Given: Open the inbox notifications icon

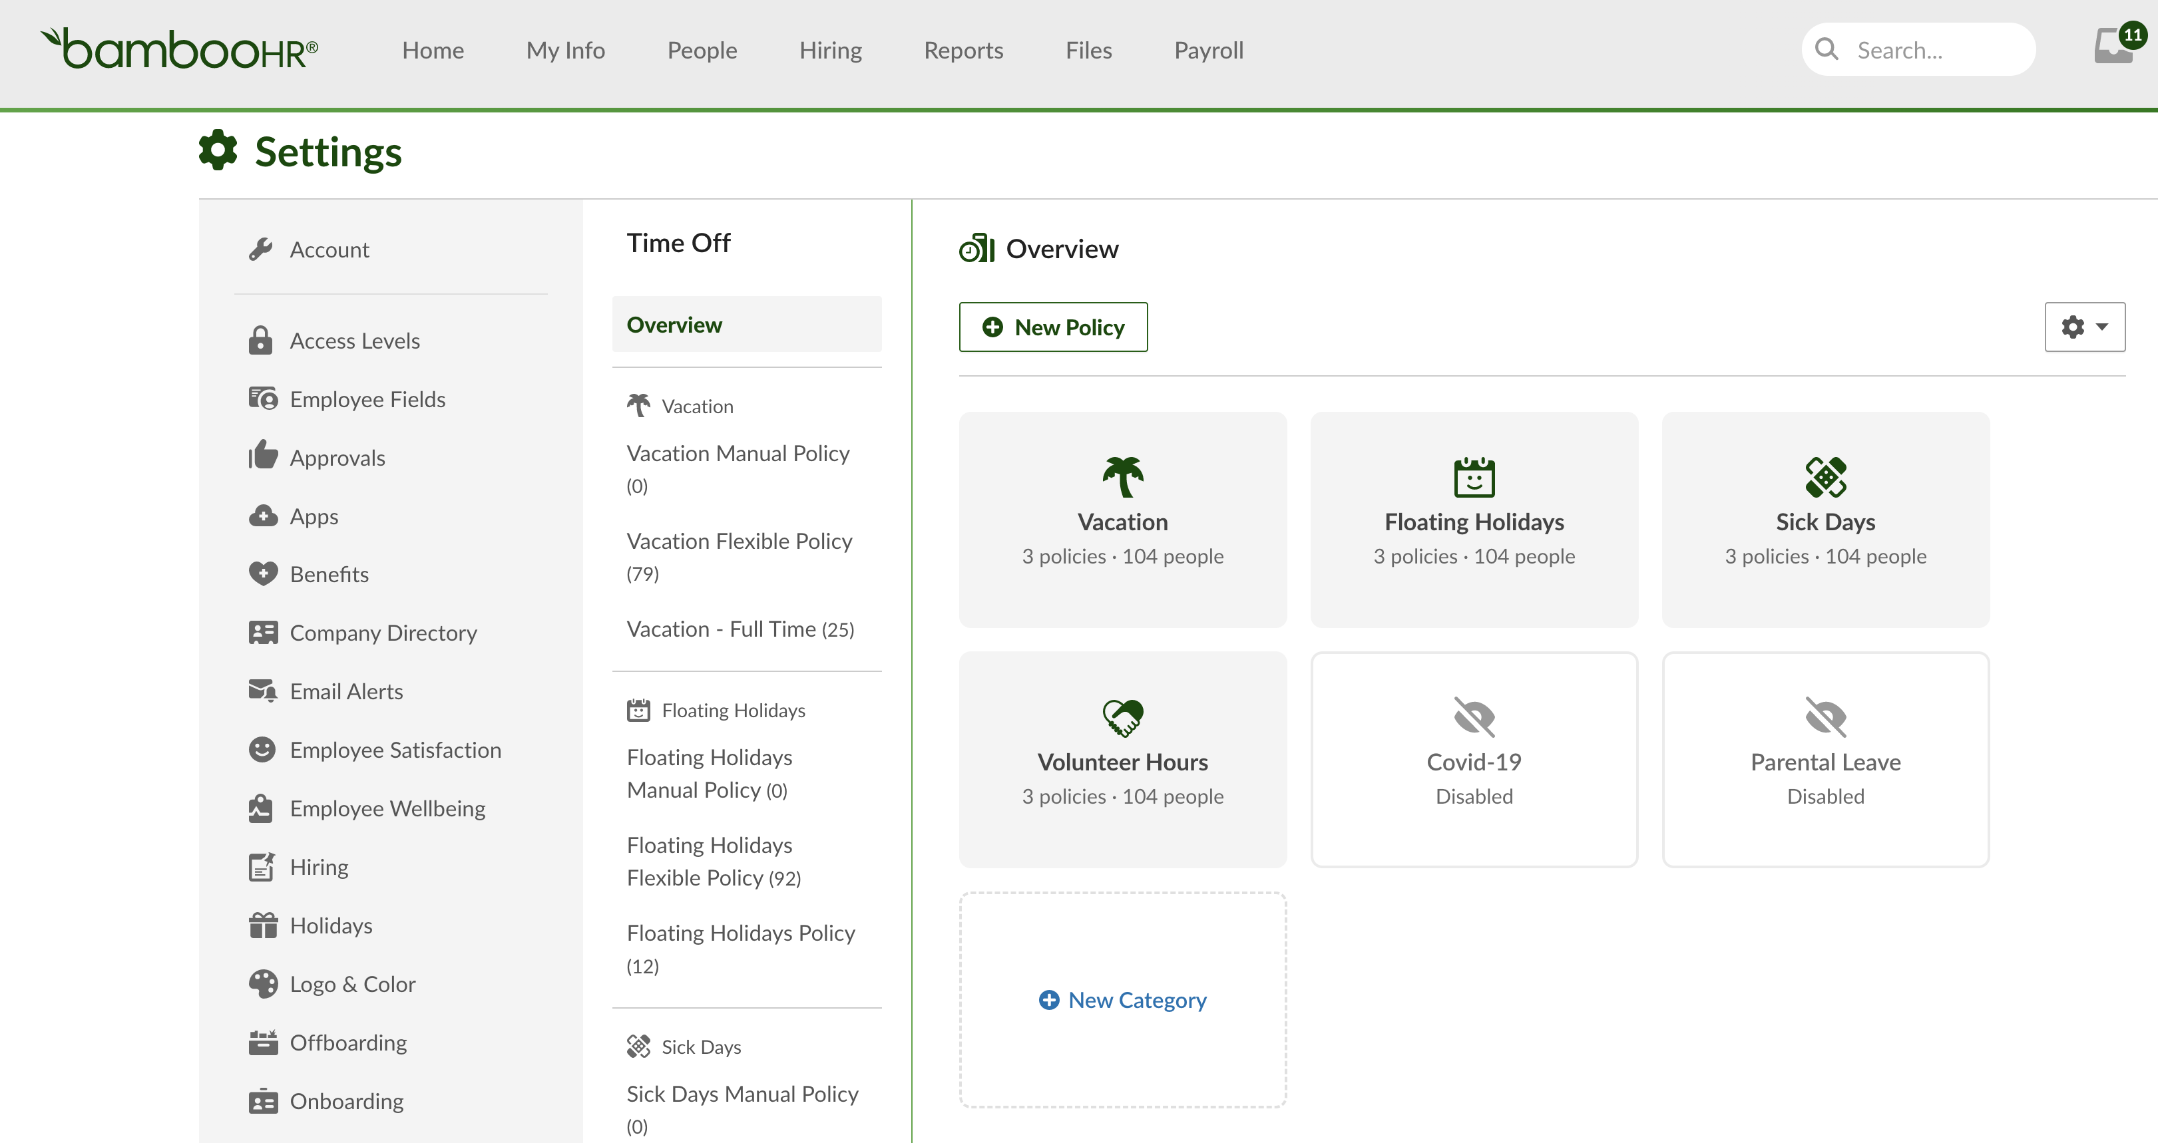Looking at the screenshot, I should 2113,47.
